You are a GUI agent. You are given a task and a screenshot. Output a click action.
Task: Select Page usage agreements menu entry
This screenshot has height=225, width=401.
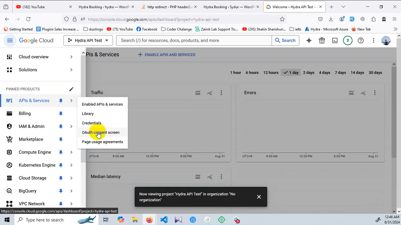coord(102,142)
